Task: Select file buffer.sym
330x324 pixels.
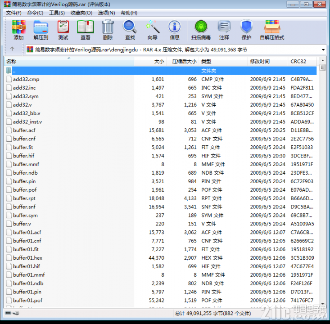Action: pos(160,215)
